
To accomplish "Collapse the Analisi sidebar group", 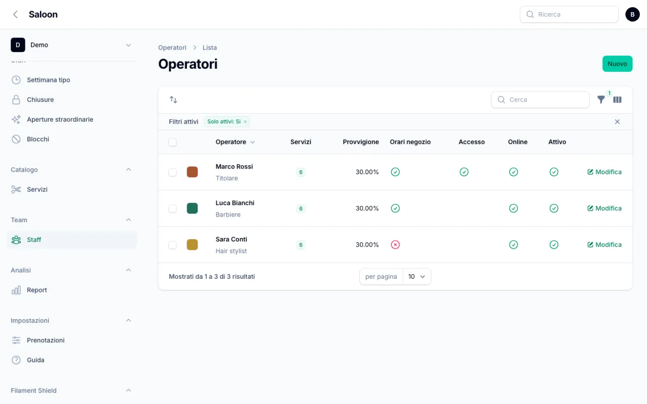I will click(128, 270).
